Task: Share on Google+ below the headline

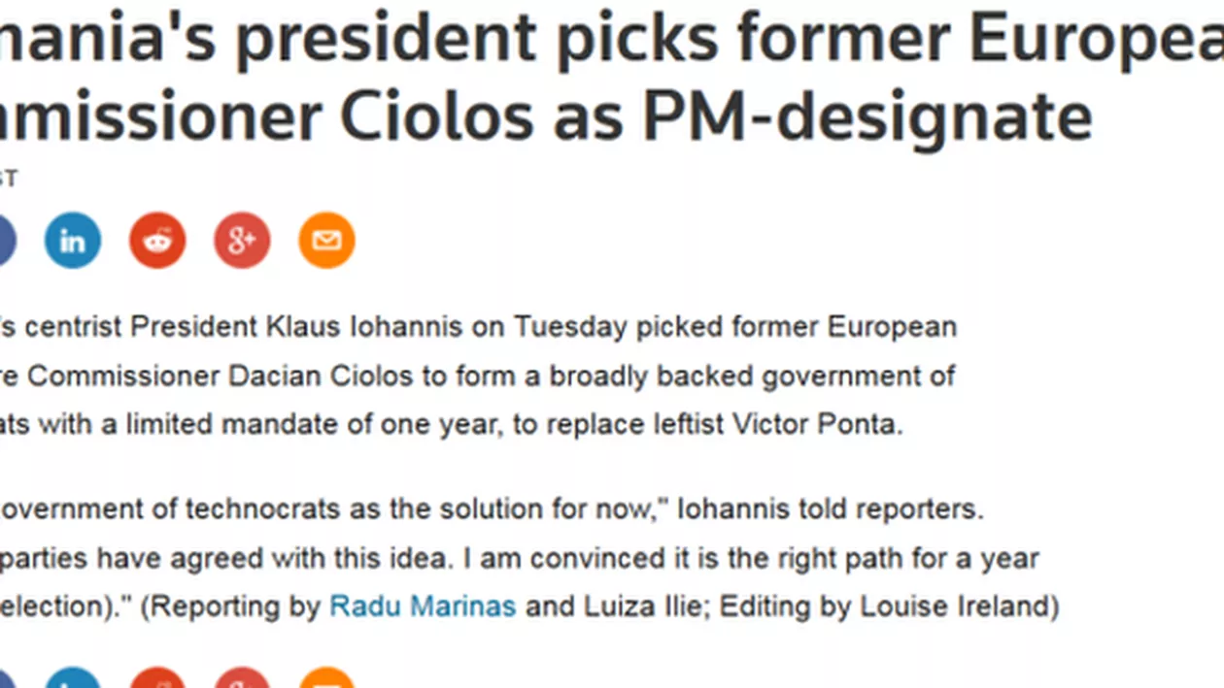Action: tap(242, 241)
